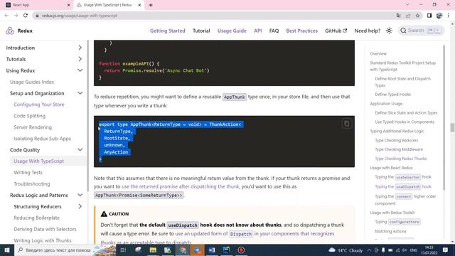Open Server Rendering page

pyautogui.click(x=33, y=127)
